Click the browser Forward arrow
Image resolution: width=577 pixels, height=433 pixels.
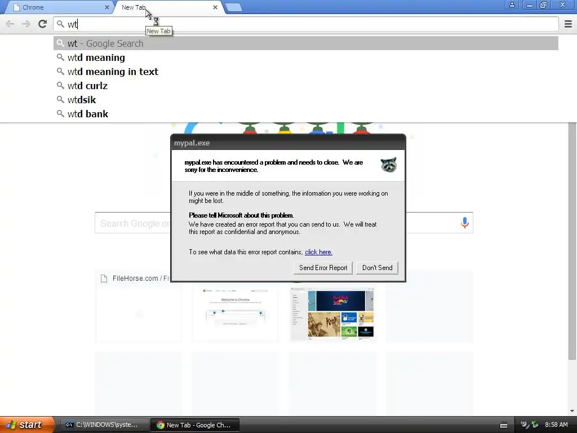pyautogui.click(x=26, y=24)
